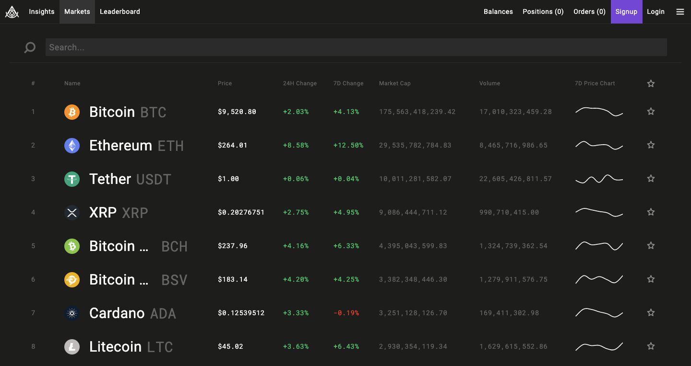This screenshot has width=691, height=366.
Task: Click the site logo icon
Action: coord(12,12)
